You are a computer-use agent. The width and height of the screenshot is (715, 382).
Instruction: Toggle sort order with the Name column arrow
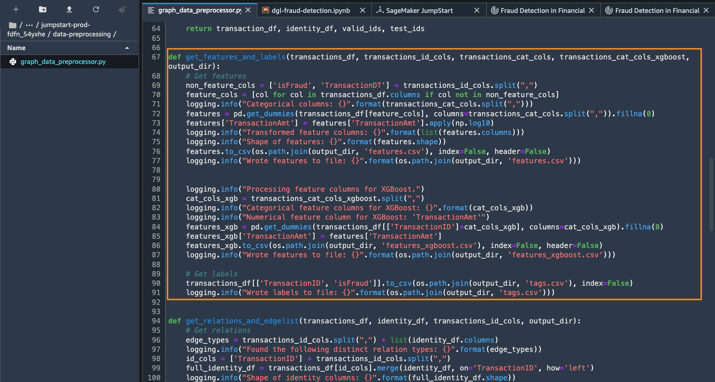tap(127, 48)
